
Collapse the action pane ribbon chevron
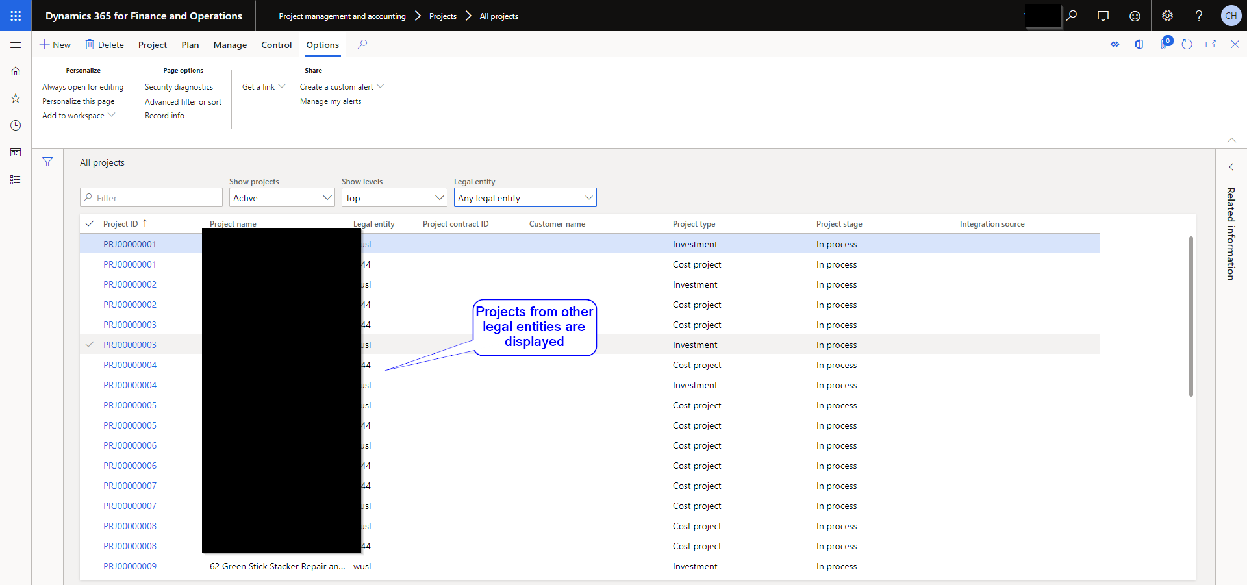(1231, 140)
